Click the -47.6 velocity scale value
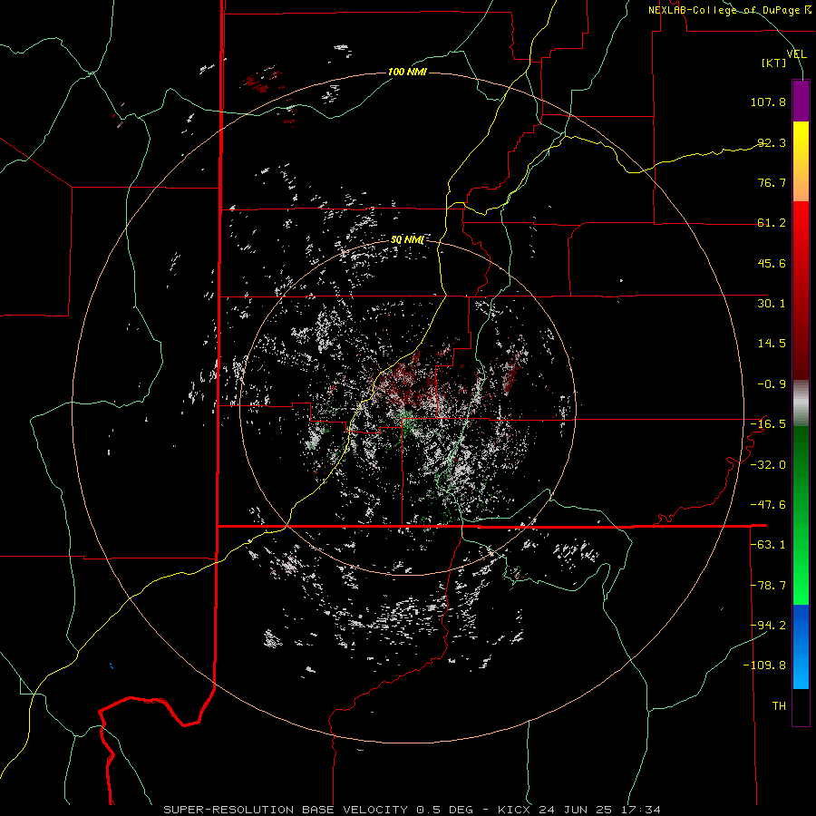816x816 pixels. (x=768, y=505)
